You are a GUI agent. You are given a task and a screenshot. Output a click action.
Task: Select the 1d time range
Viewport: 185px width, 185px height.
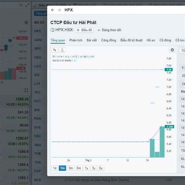coord(55,168)
